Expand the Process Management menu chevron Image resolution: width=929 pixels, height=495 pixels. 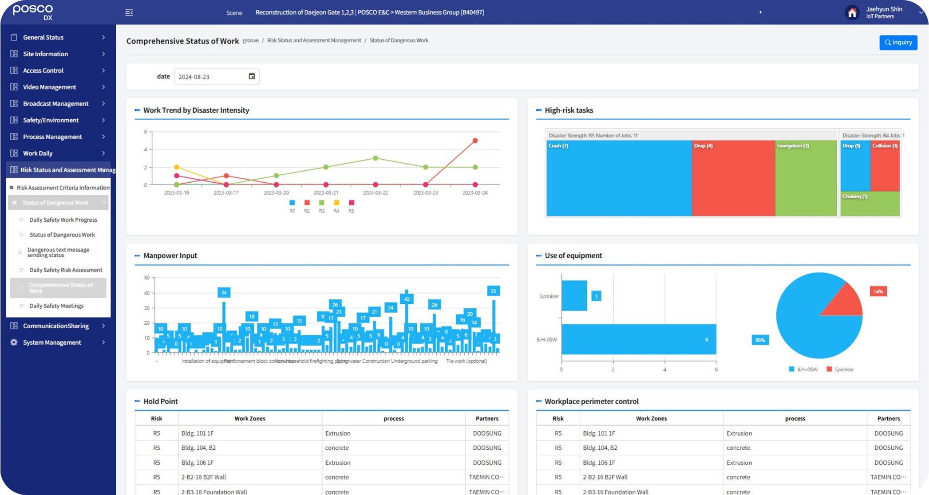tap(103, 137)
